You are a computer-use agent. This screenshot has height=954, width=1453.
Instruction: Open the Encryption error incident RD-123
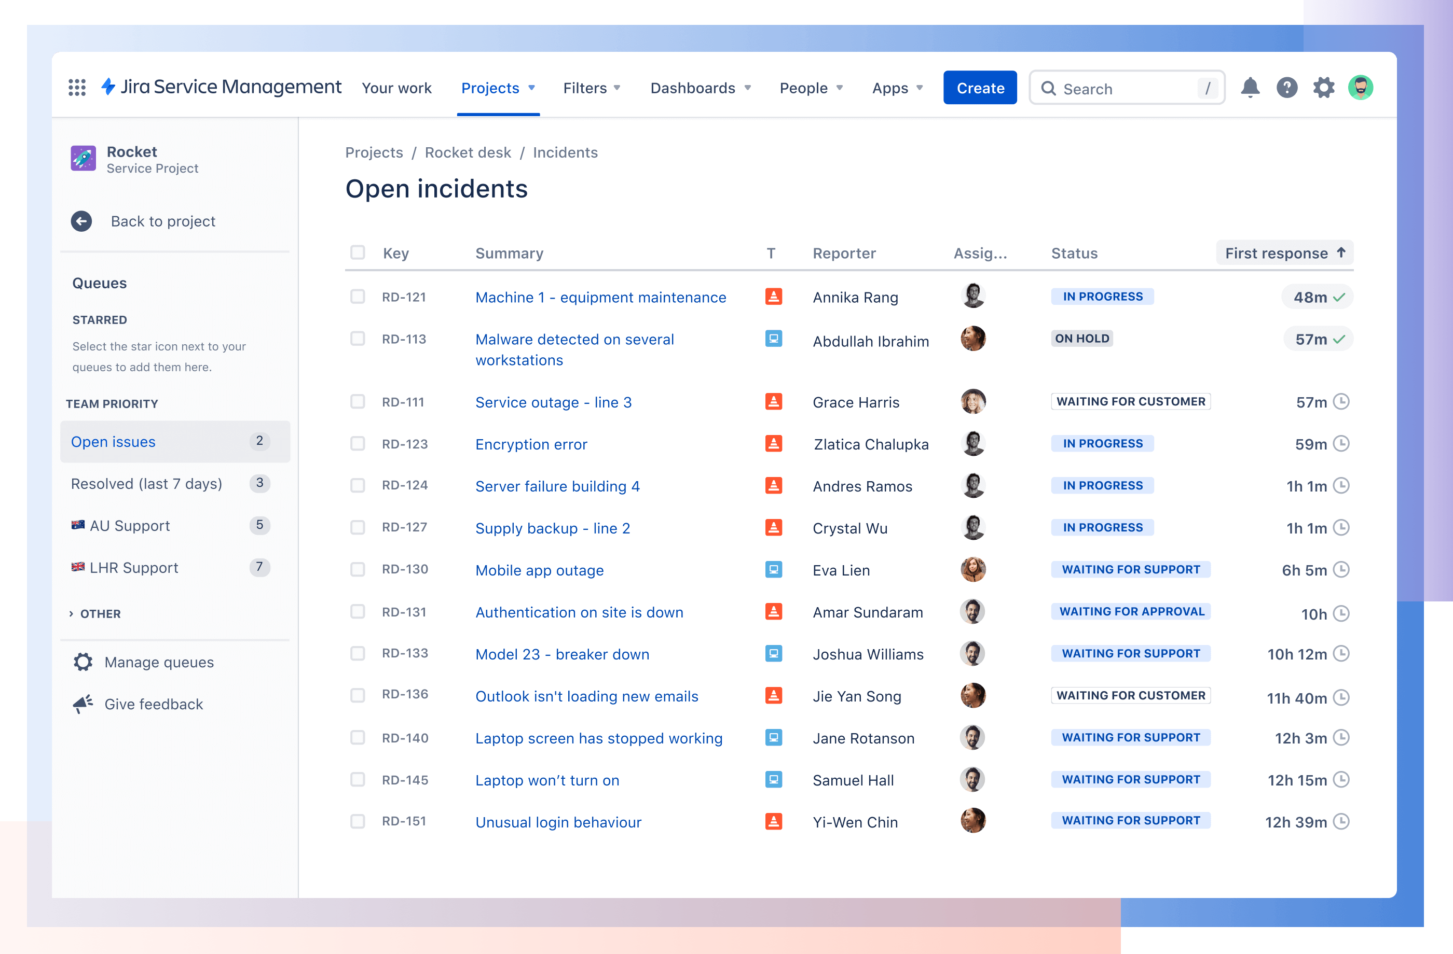531,444
